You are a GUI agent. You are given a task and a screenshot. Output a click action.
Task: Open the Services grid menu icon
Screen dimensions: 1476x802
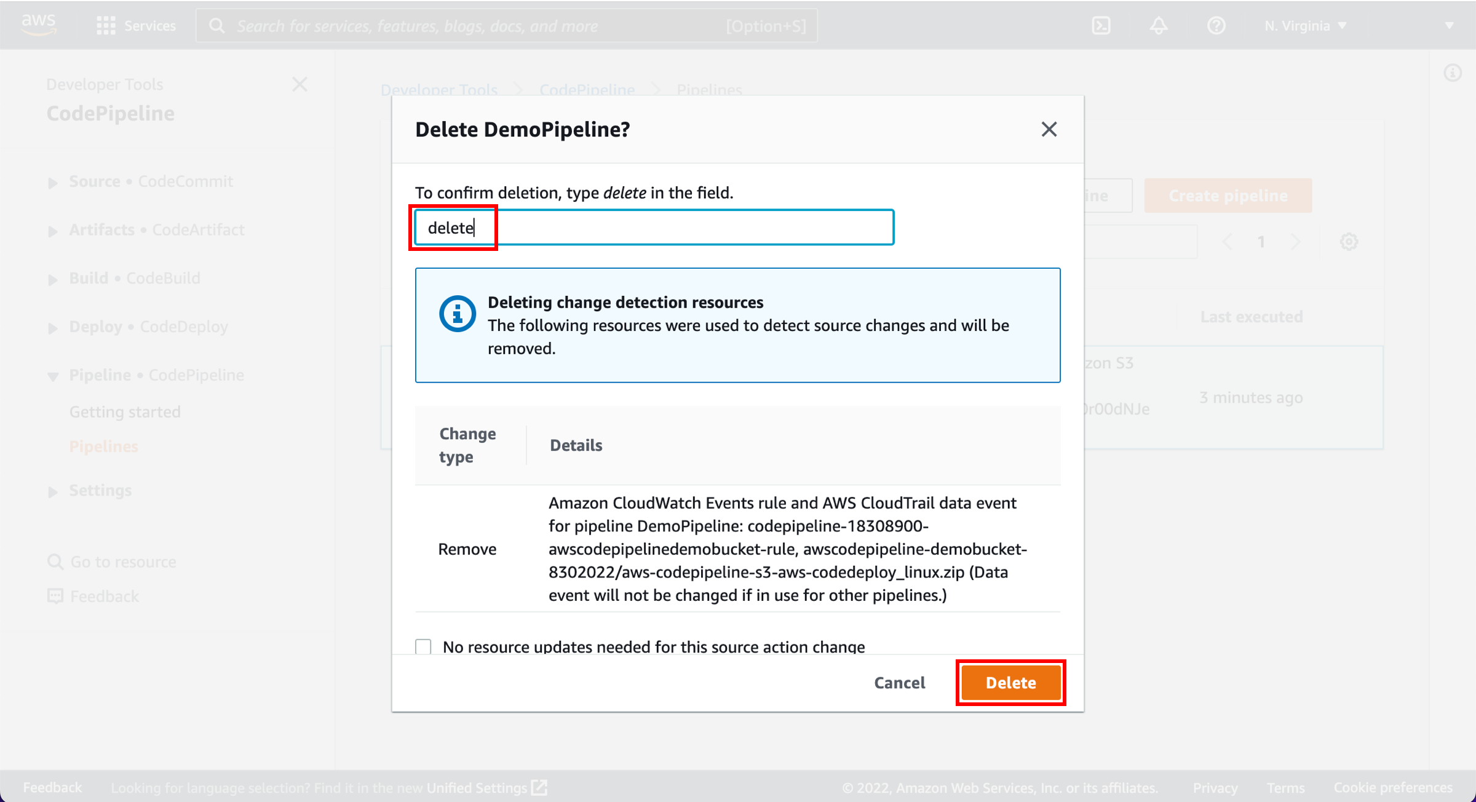pyautogui.click(x=106, y=26)
